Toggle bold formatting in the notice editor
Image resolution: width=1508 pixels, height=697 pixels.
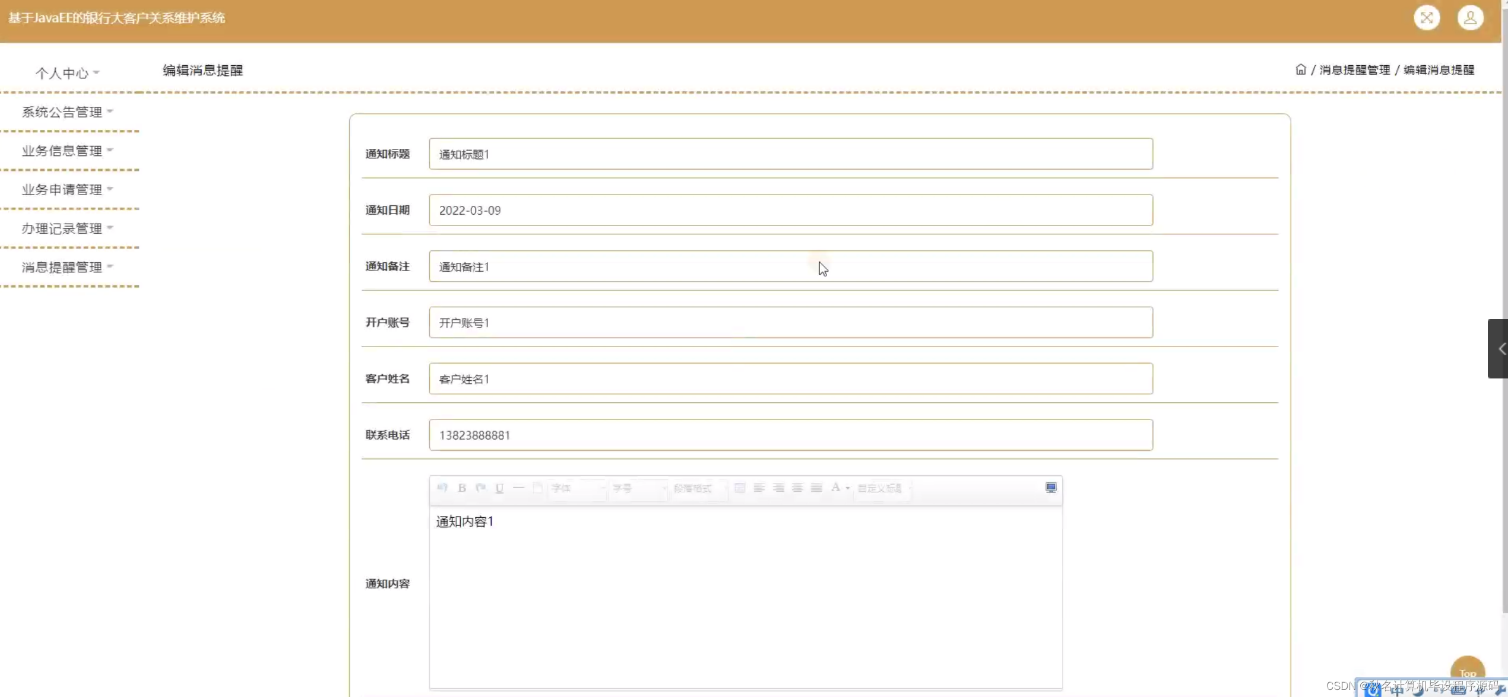click(461, 488)
